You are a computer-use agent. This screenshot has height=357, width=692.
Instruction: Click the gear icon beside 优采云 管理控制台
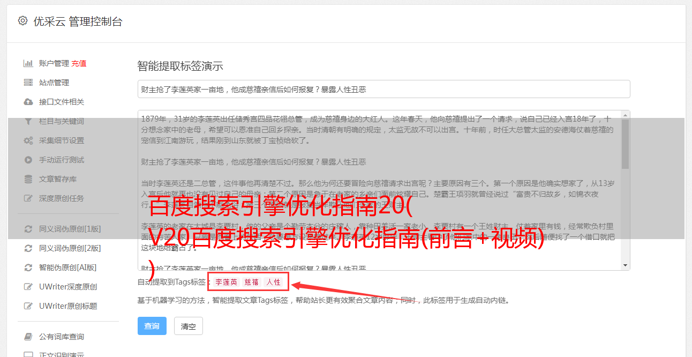point(22,21)
